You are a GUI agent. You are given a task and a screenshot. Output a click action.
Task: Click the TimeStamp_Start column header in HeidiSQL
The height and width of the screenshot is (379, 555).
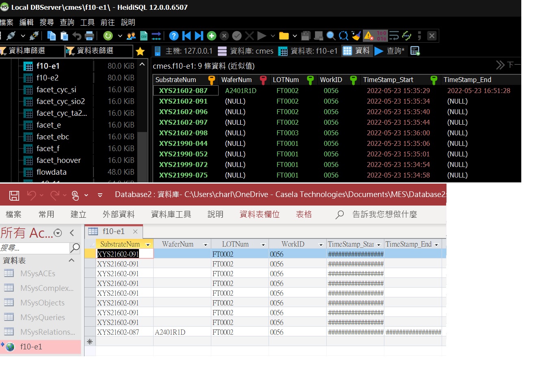pyautogui.click(x=388, y=80)
